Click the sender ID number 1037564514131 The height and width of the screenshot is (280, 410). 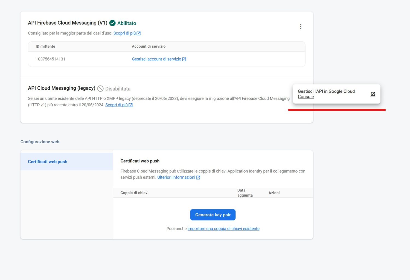pos(50,59)
